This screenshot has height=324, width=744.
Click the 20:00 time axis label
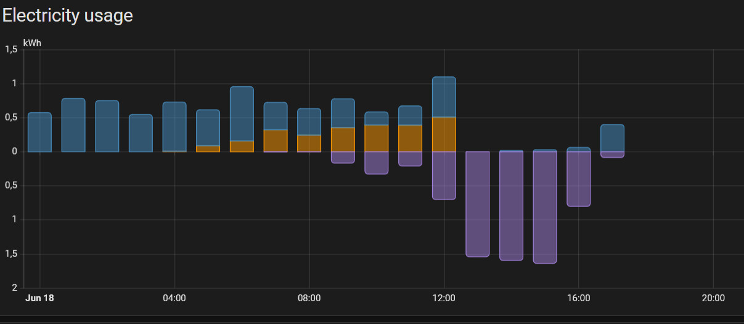point(713,298)
